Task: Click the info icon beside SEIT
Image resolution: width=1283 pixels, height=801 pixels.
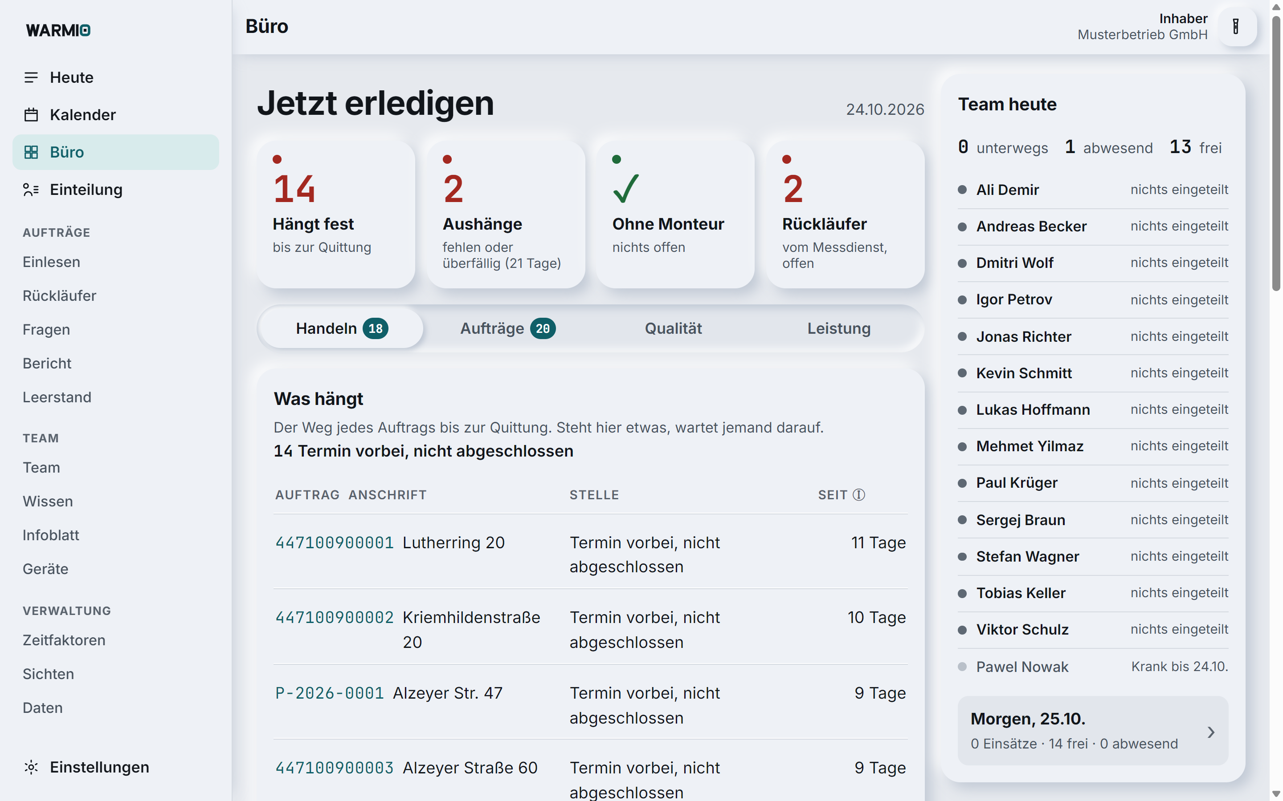Action: (859, 495)
